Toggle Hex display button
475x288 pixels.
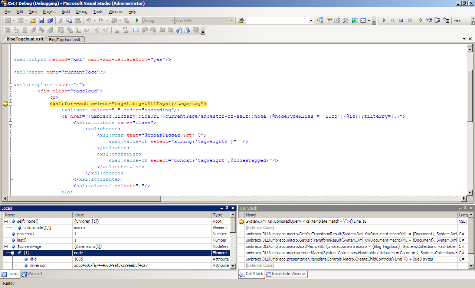[457, 20]
